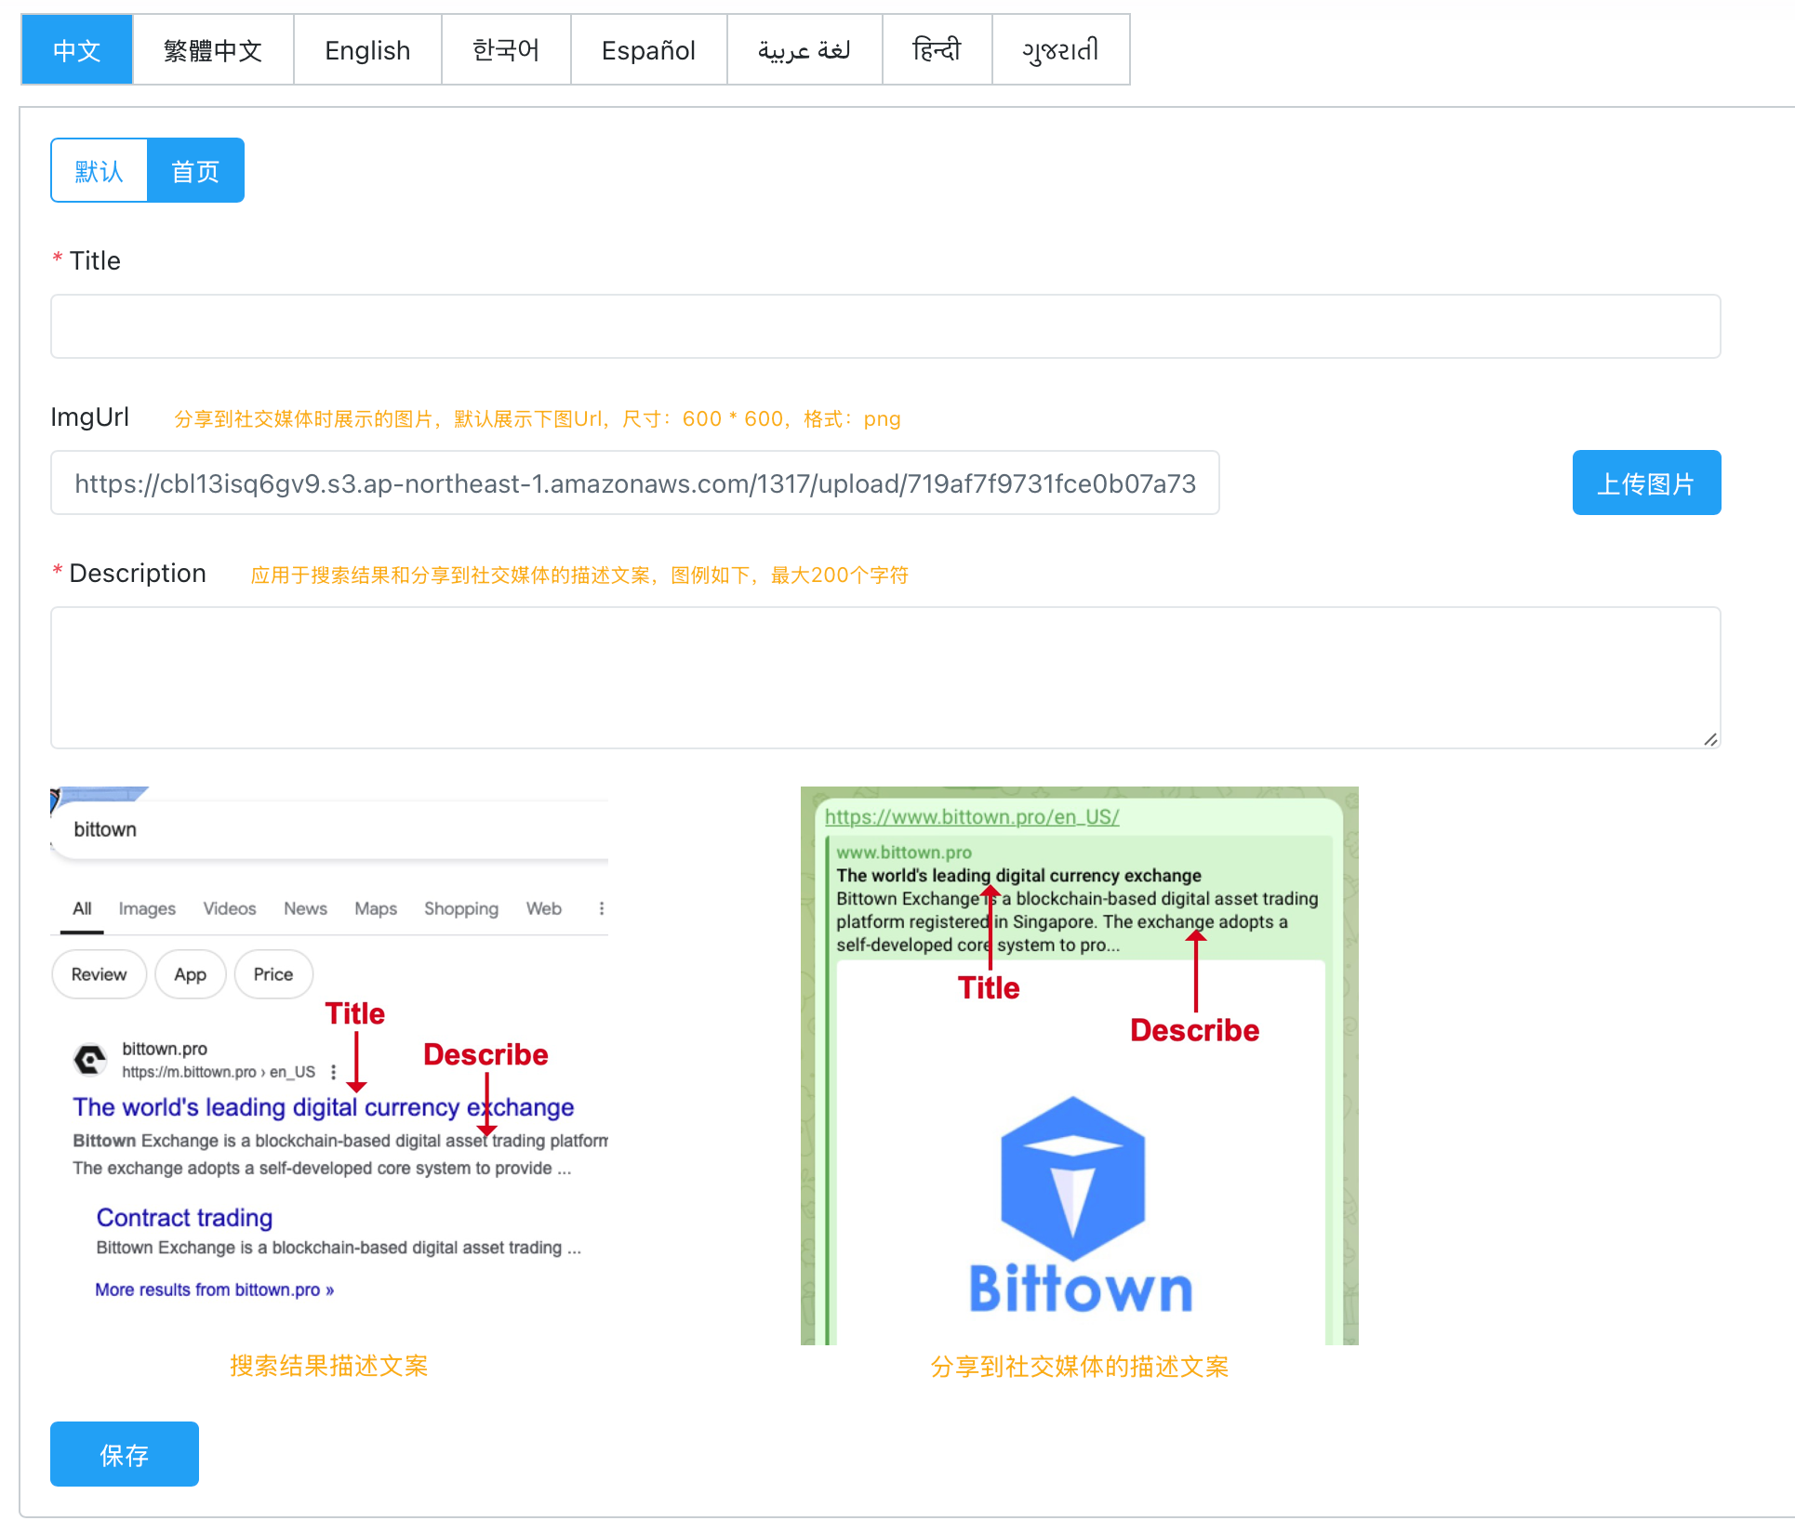This screenshot has height=1534, width=1795.
Task: Click the 保存 save button
Action: (x=125, y=1454)
